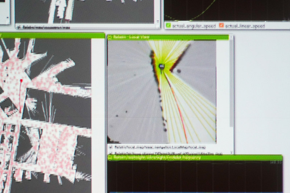Image resolution: width=290 pixels, height=193 pixels.
Task: Select the Local View window title bar
Action: [x=168, y=37]
